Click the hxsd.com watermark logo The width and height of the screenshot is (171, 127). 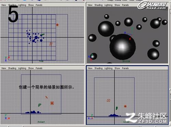click(x=152, y=5)
